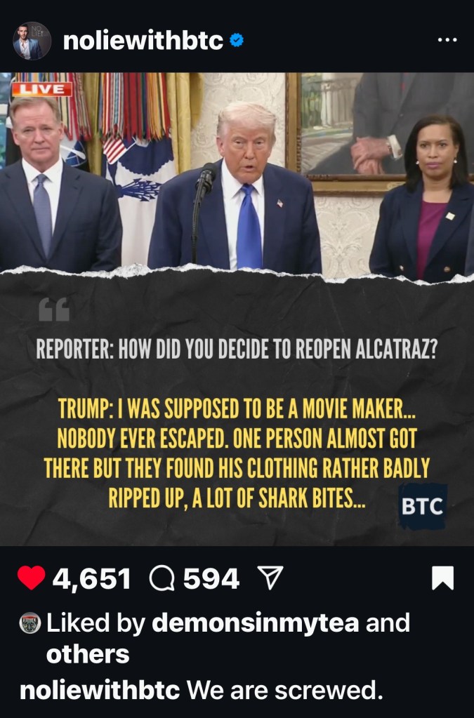Tap the paper plane share icon

pos(270,578)
